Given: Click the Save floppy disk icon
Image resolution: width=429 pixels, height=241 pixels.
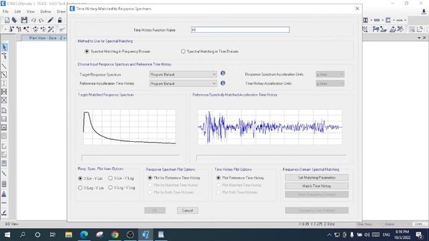Looking at the screenshot, I should pos(24,20).
